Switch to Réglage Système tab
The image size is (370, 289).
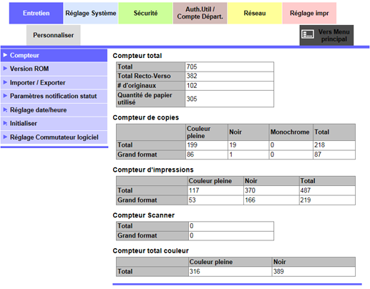91,13
